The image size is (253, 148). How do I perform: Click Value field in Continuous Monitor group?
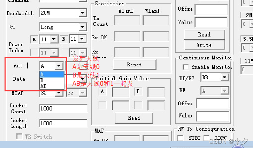pyautogui.click(x=213, y=116)
